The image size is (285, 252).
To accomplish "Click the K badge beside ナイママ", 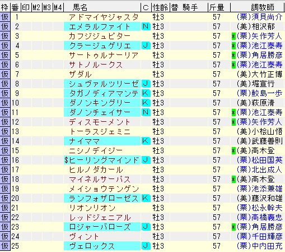I will tap(146, 141).
